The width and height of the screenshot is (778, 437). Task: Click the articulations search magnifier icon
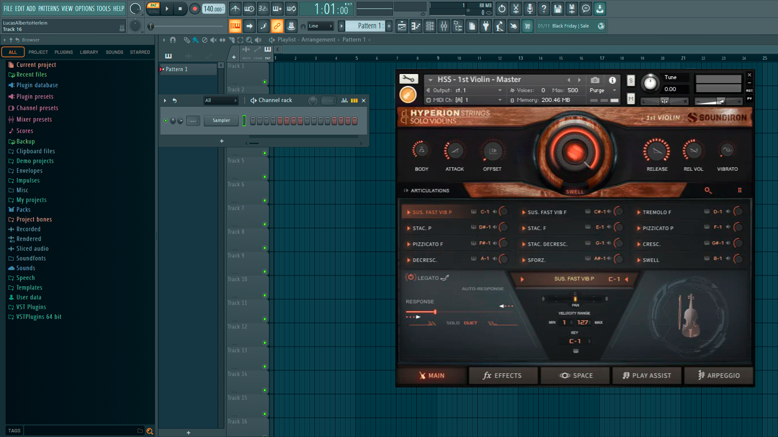pyautogui.click(x=708, y=191)
